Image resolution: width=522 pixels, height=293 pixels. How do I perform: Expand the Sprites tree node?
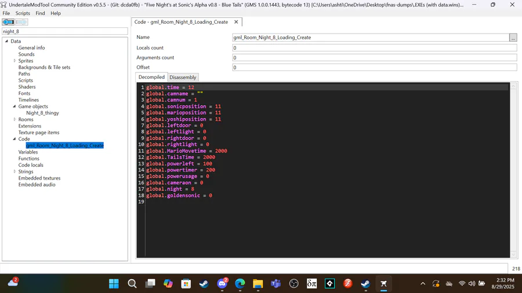(14, 61)
